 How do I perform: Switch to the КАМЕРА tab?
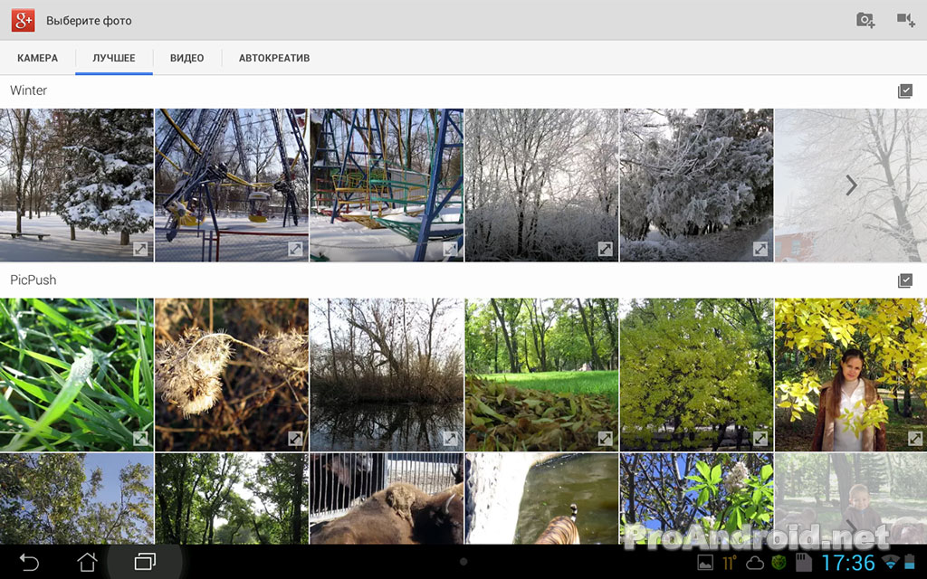(38, 58)
